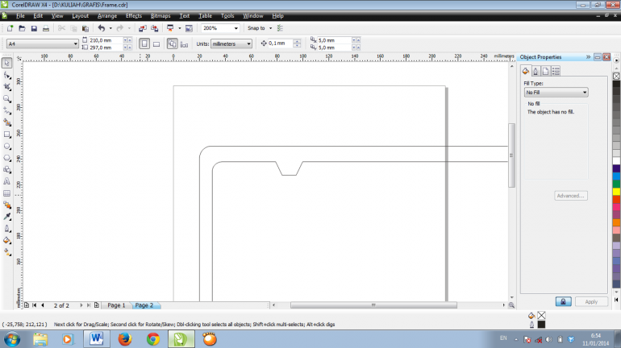Select the Ellipse tool

click(x=6, y=147)
